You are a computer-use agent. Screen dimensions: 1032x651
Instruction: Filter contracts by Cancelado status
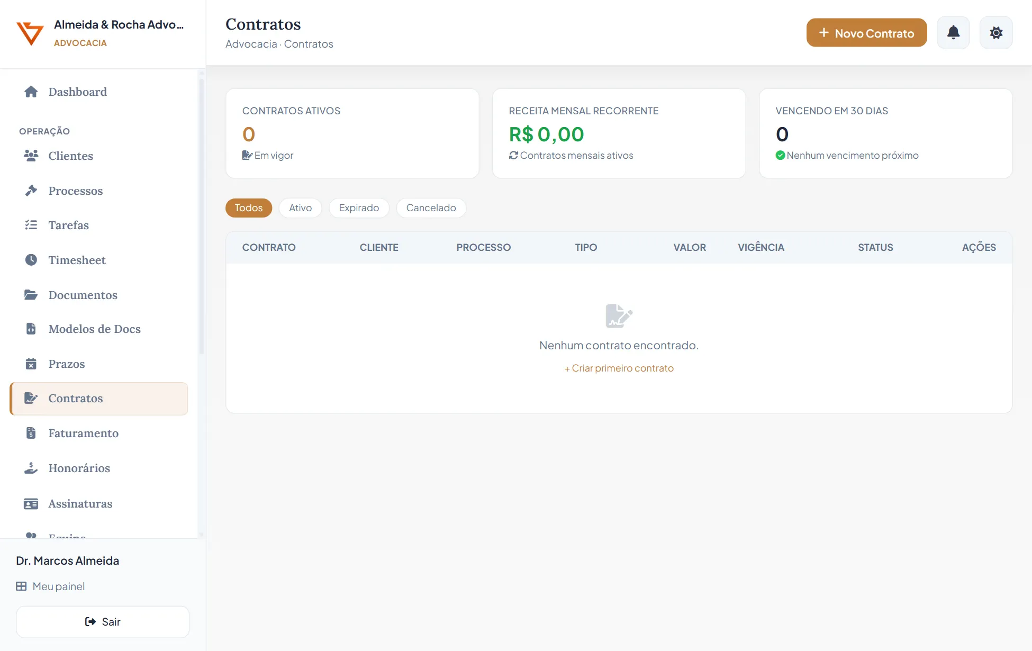click(x=431, y=208)
